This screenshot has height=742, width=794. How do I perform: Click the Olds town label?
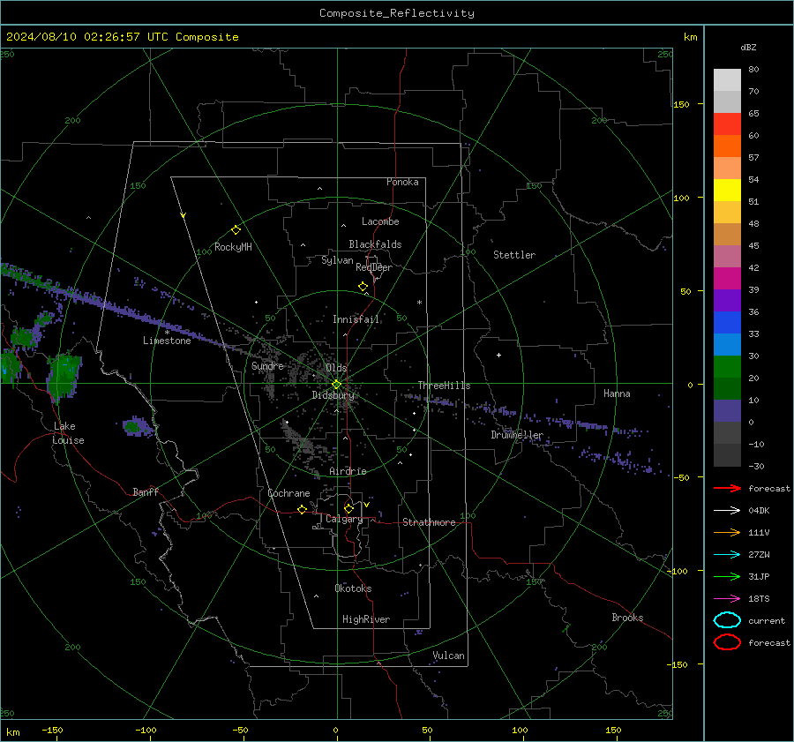click(x=336, y=368)
